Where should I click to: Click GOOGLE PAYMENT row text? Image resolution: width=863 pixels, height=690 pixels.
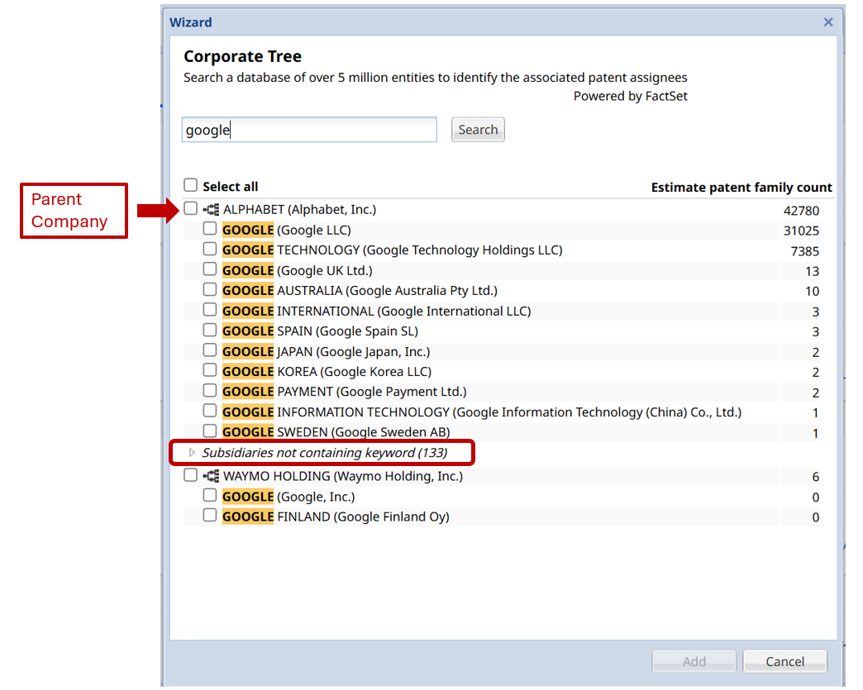[x=345, y=392]
